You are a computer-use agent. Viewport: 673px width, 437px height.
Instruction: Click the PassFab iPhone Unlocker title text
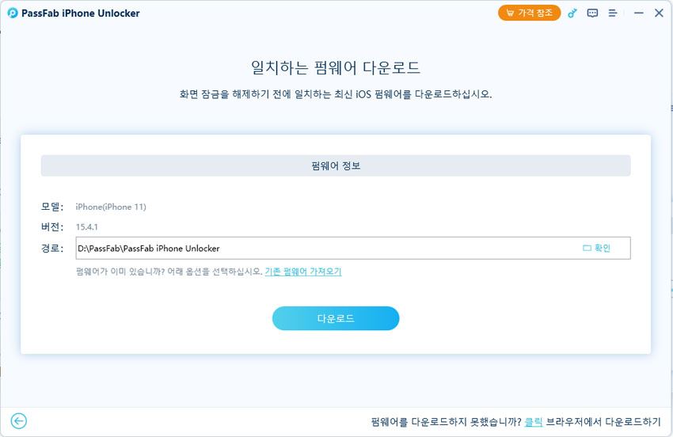point(81,13)
